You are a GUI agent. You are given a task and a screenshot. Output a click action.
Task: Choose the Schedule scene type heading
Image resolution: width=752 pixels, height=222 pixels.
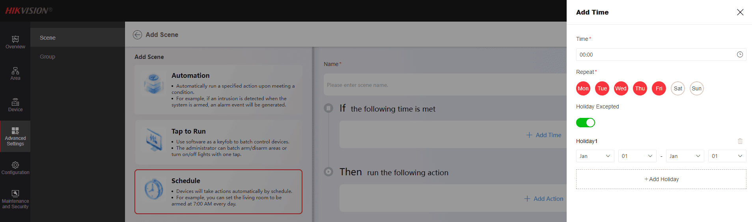point(186,181)
